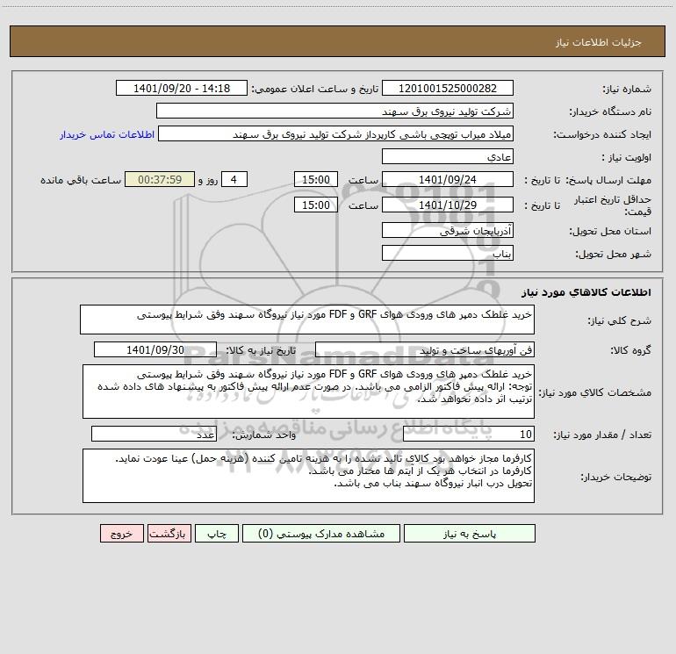Click delivery province field آذربایجان شرقی

coord(448,231)
